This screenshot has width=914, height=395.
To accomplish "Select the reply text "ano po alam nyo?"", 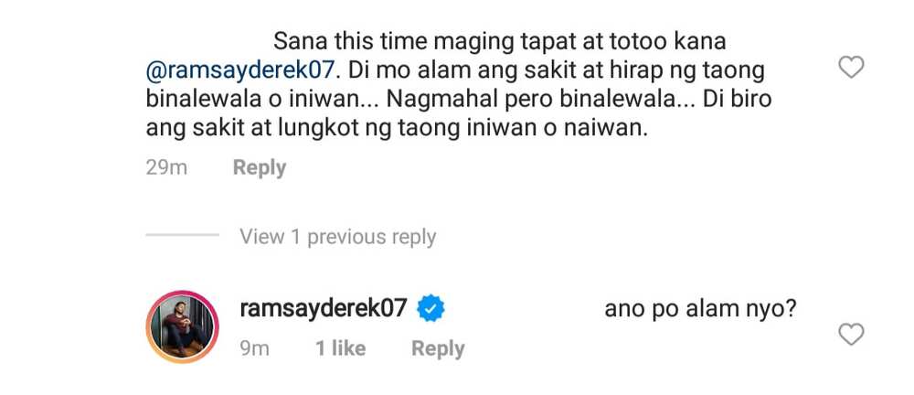I will (x=701, y=309).
